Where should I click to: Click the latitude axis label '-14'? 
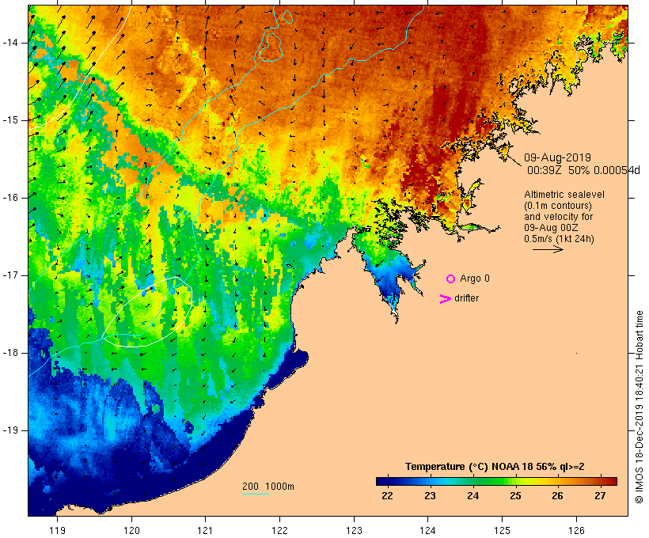click(x=10, y=43)
